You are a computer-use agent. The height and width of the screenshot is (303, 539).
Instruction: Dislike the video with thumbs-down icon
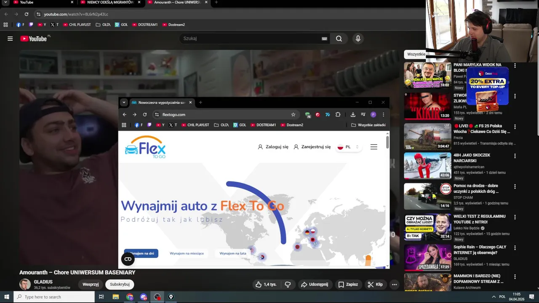[x=288, y=284]
